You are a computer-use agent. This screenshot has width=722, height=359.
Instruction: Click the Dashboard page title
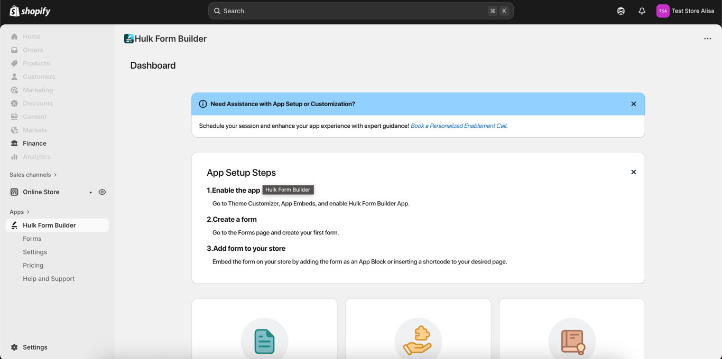[x=153, y=65]
